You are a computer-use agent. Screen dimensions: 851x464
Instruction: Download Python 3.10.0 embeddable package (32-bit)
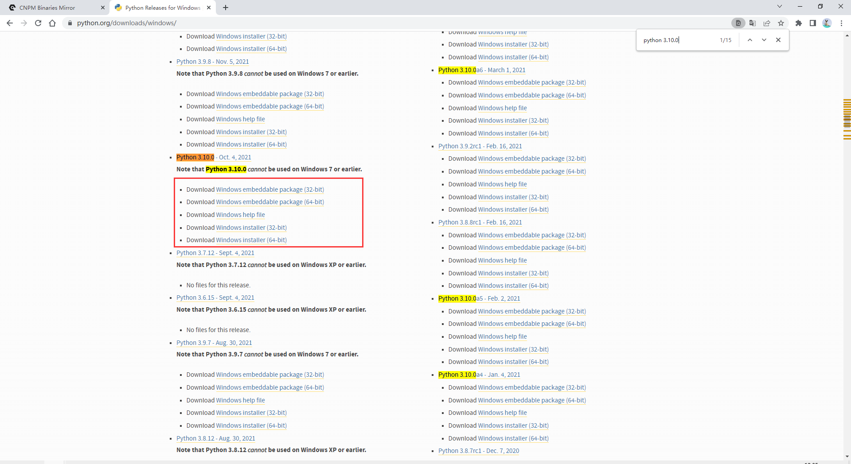click(270, 189)
